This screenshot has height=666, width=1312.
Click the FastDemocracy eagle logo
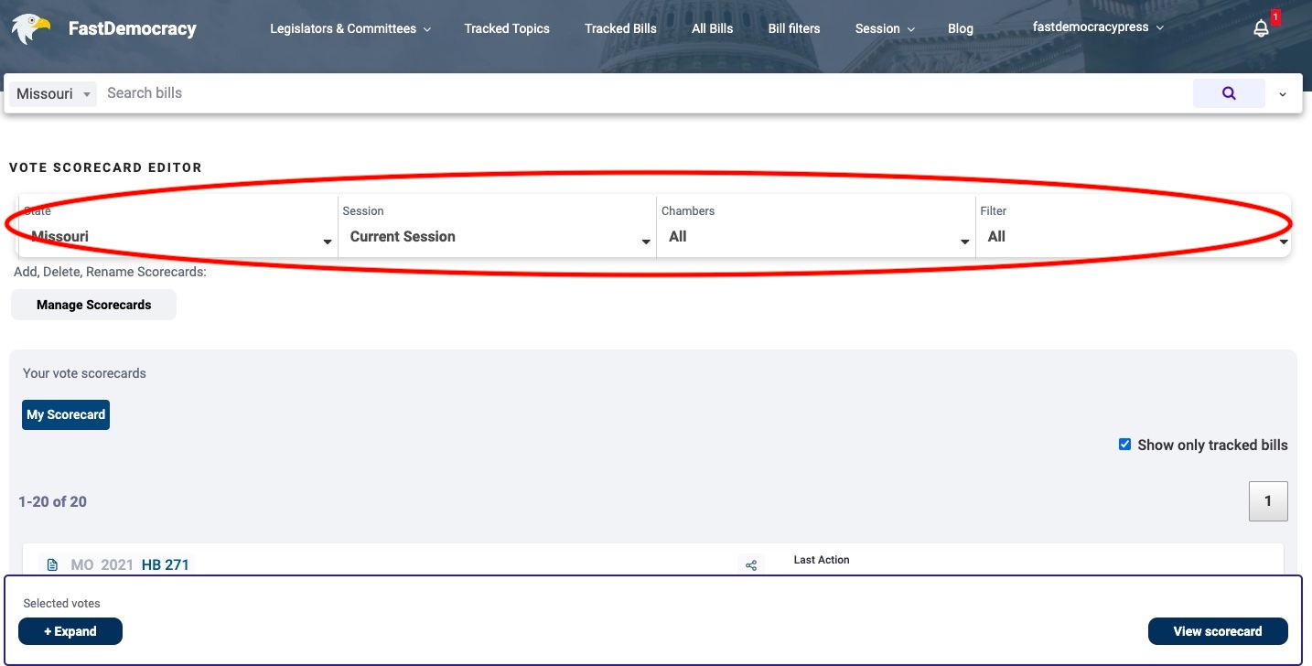[31, 28]
